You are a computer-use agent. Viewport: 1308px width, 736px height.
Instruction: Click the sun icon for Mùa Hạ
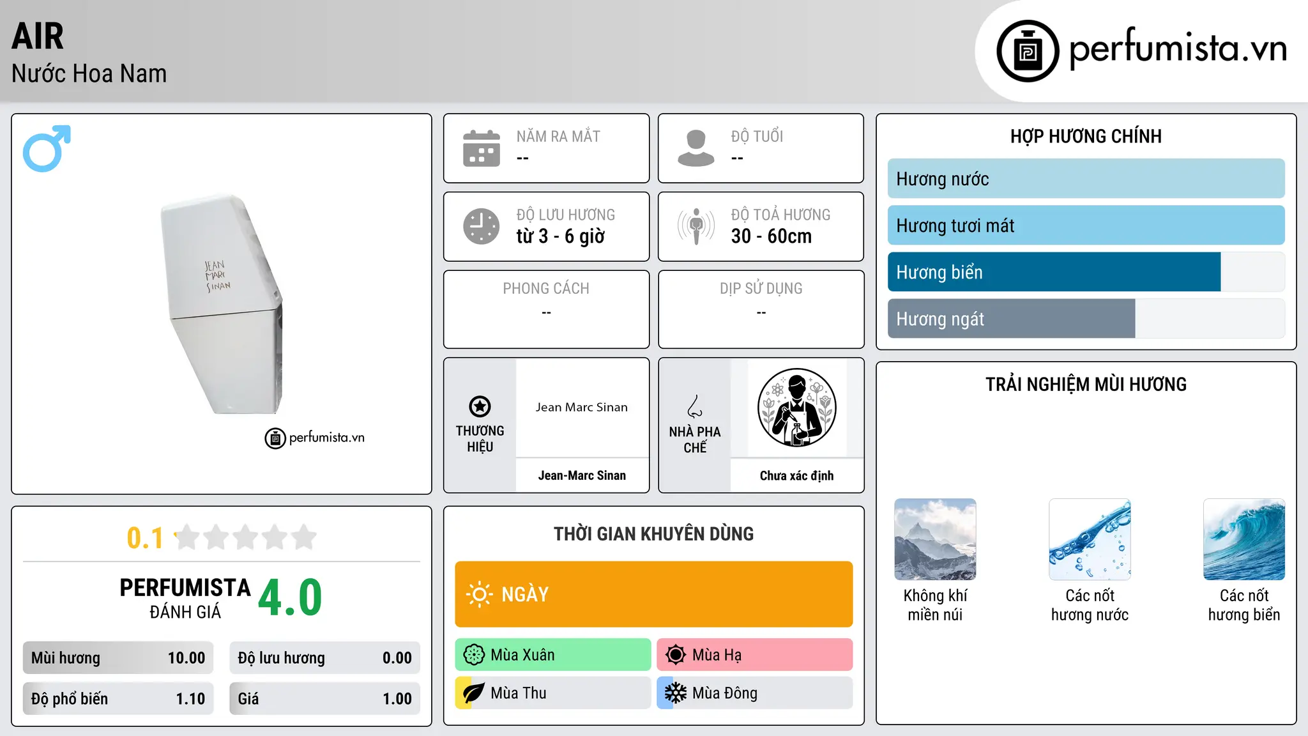click(x=675, y=655)
